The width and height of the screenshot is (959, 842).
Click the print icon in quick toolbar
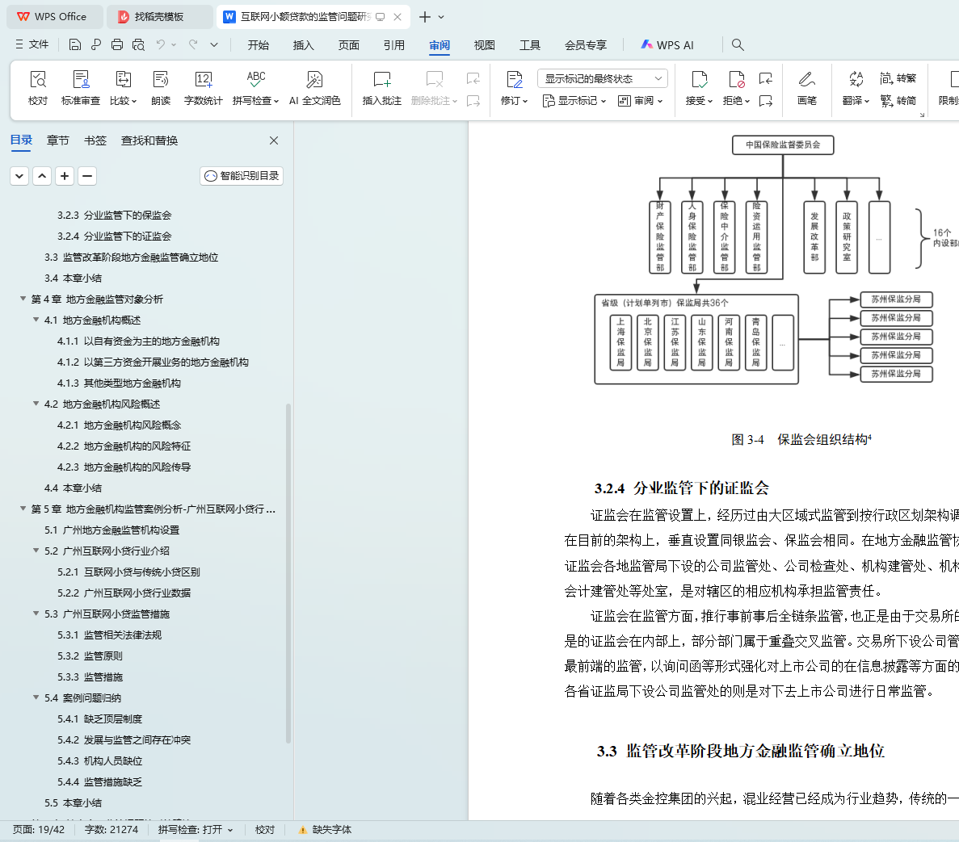117,44
